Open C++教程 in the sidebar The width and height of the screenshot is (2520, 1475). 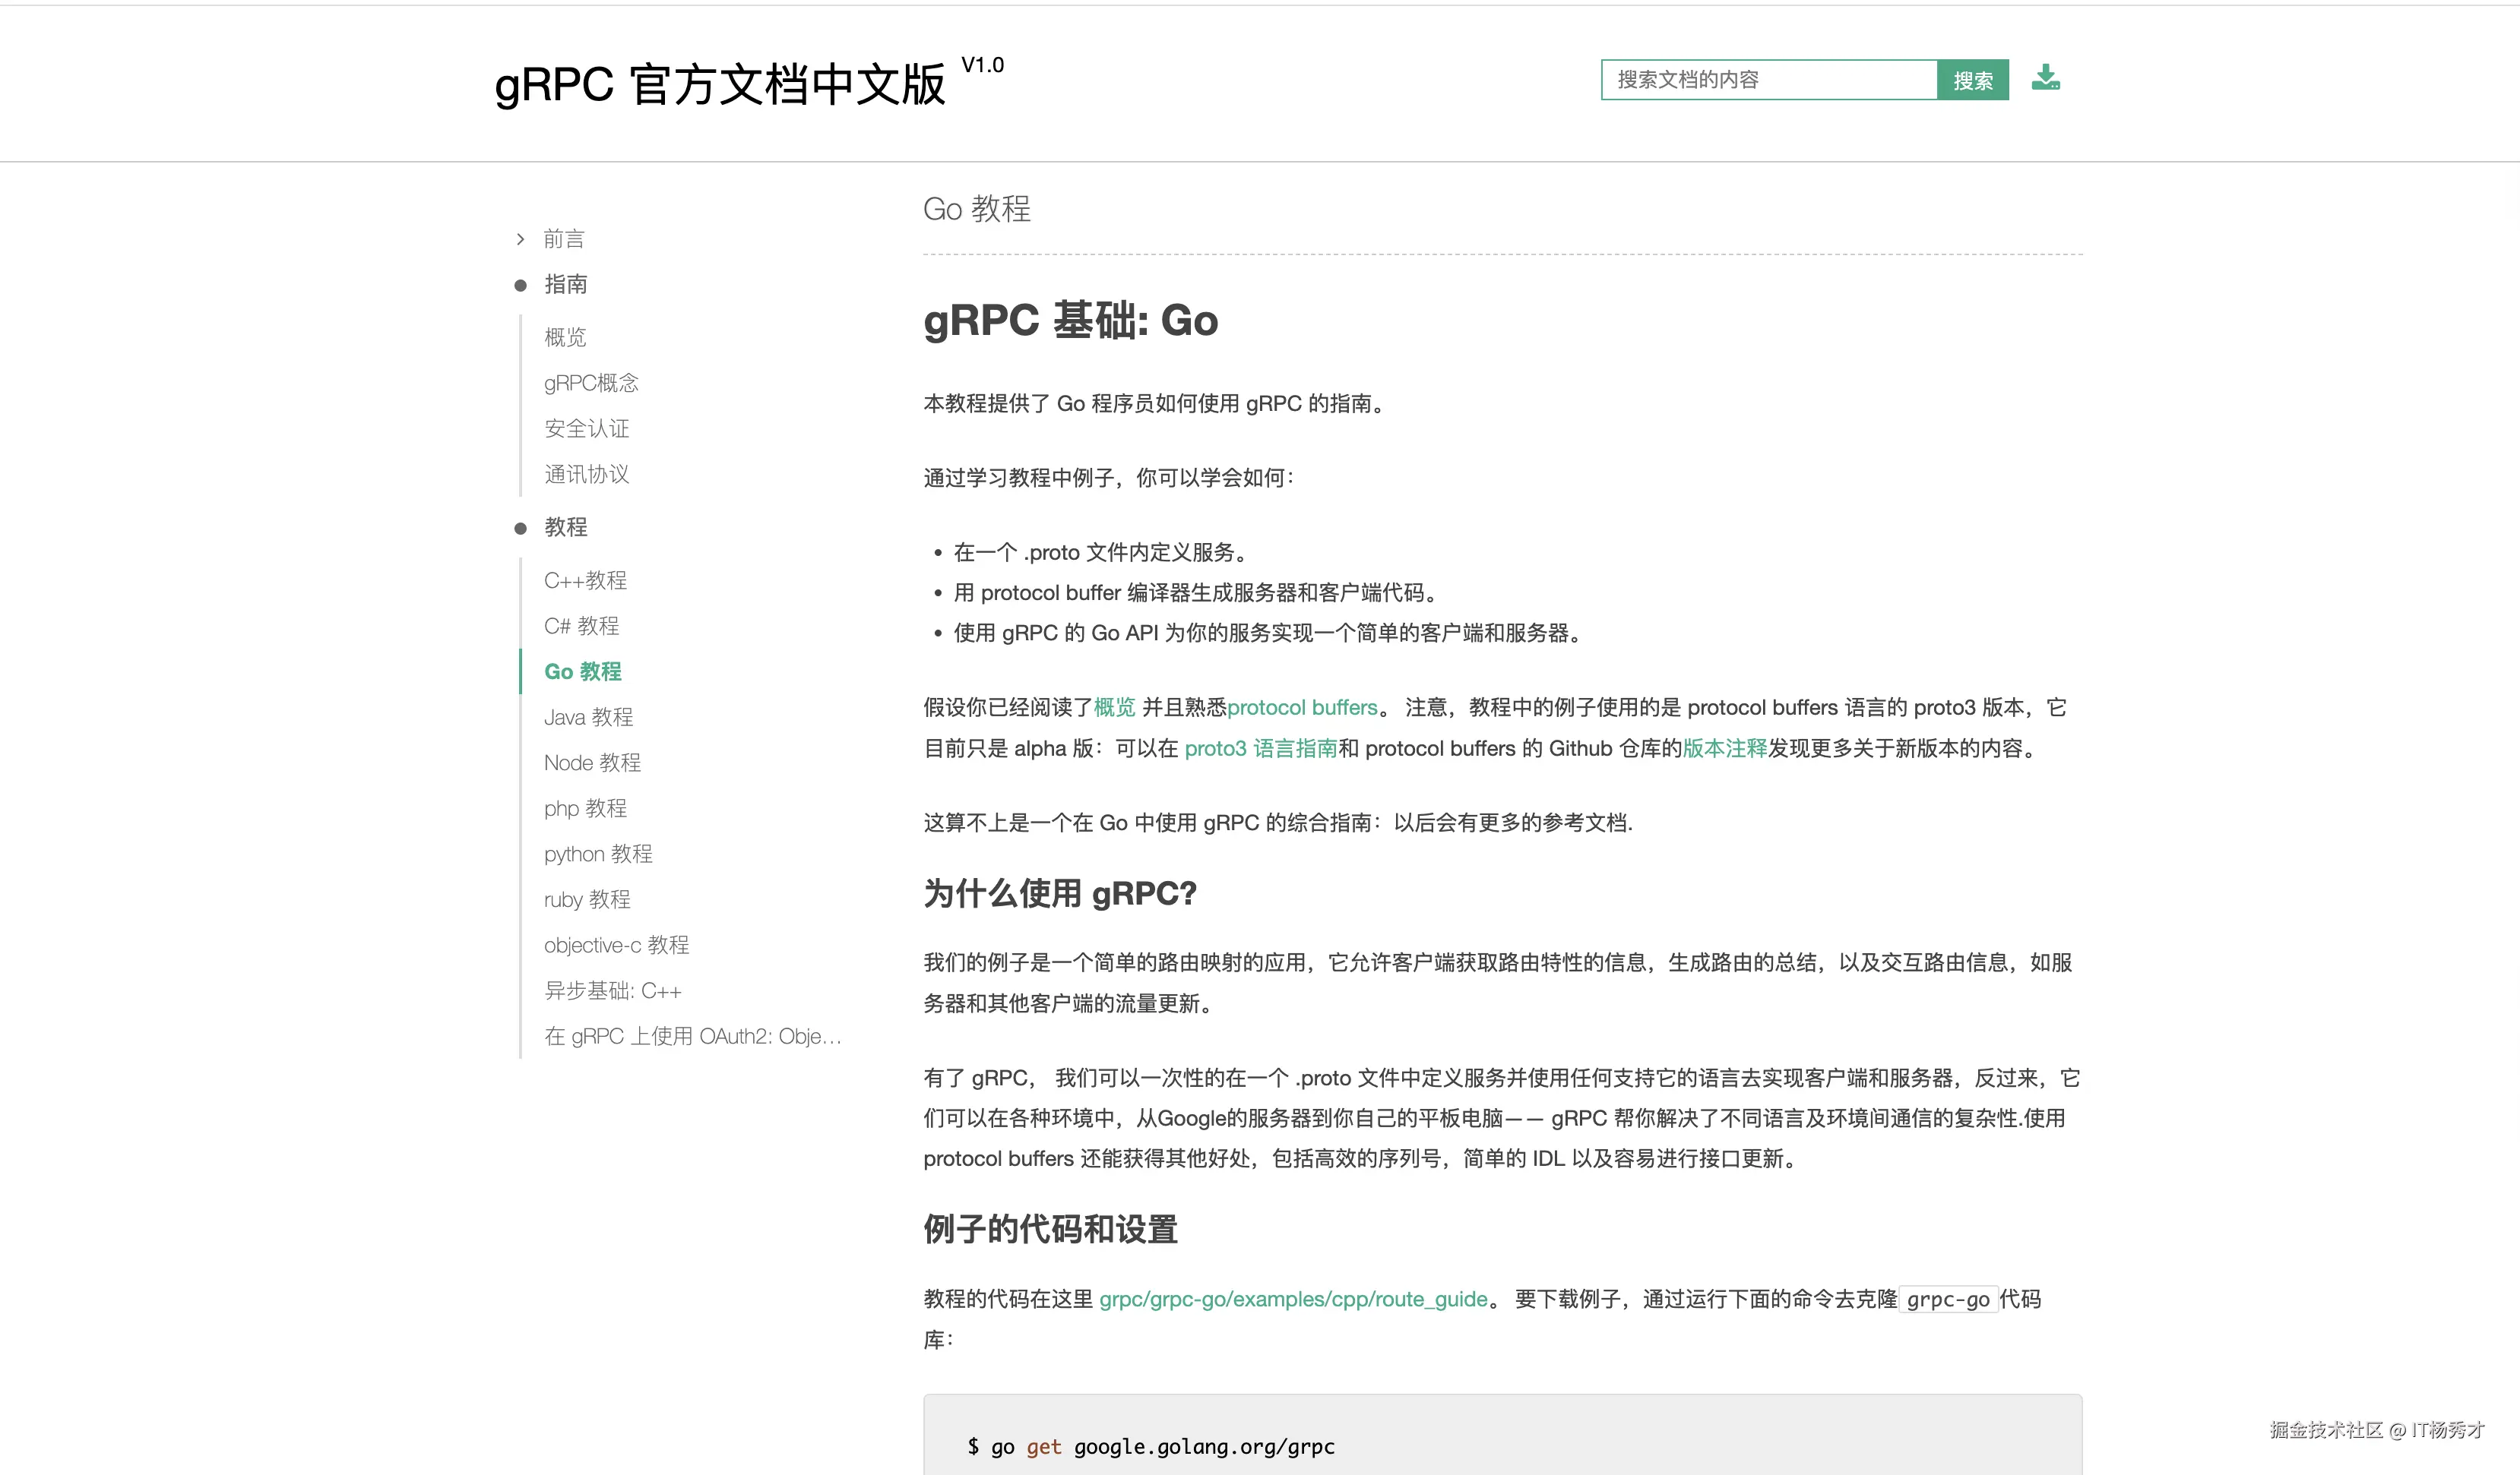pos(585,580)
